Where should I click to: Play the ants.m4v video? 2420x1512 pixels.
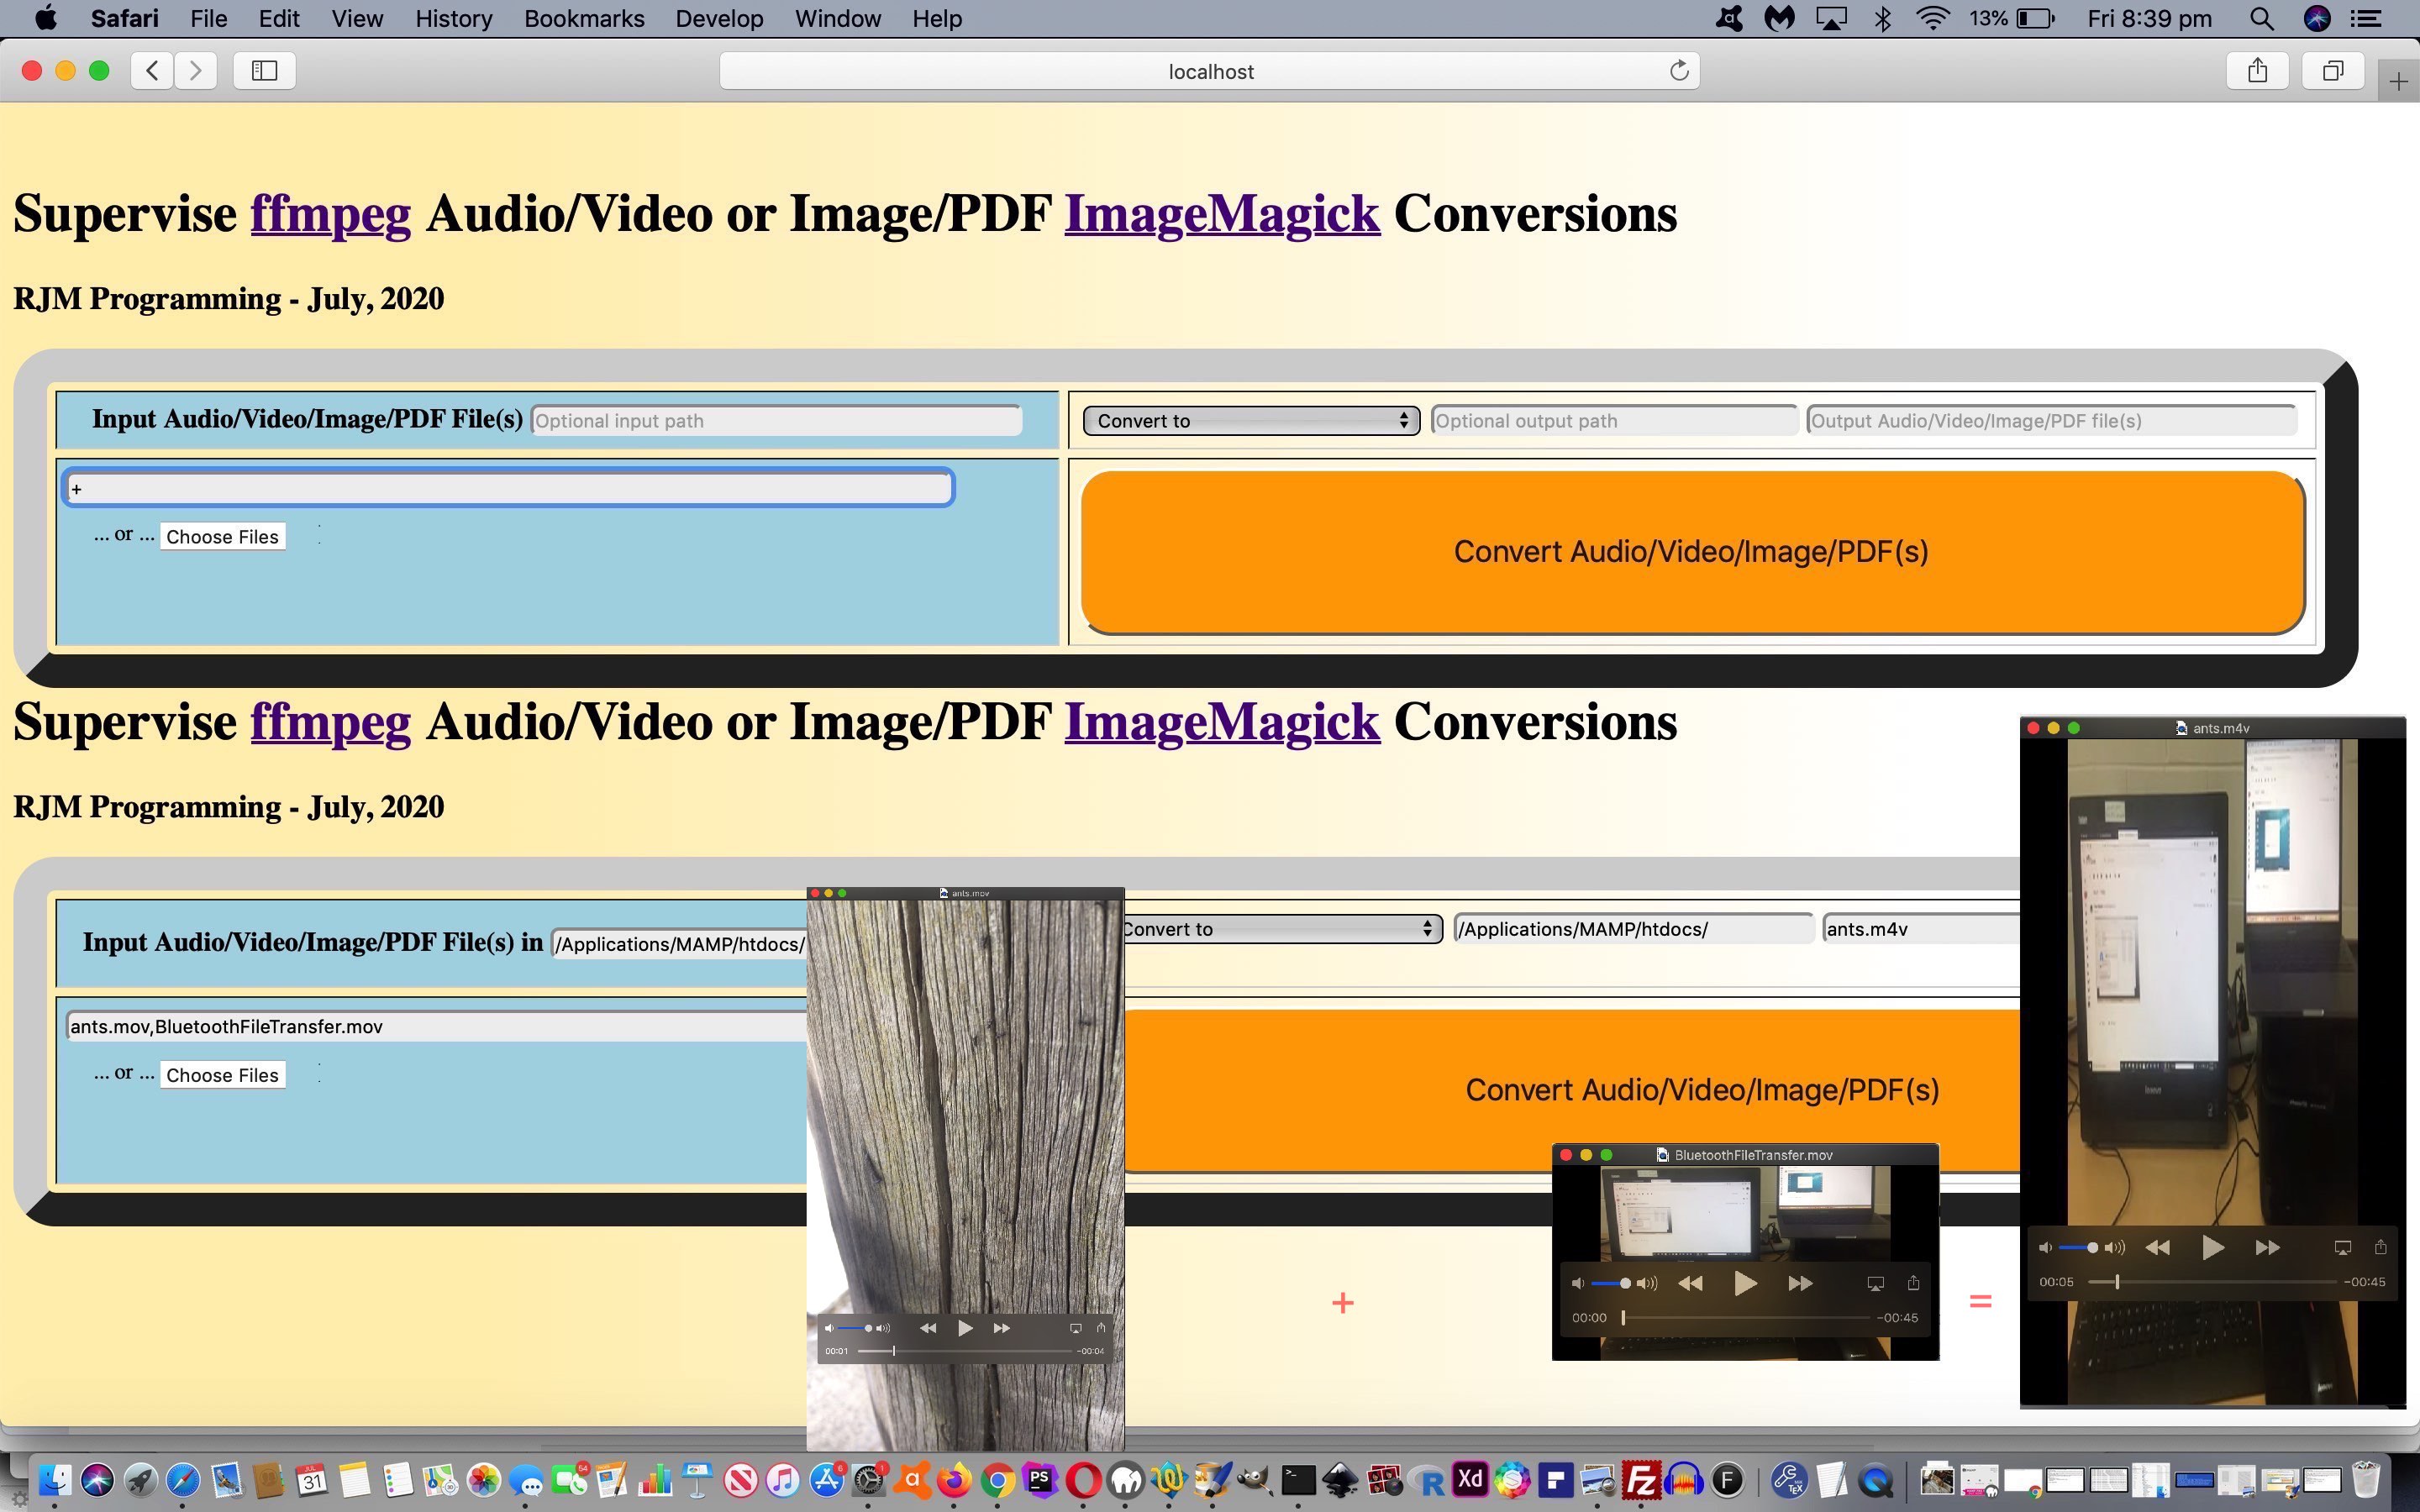[2212, 1247]
